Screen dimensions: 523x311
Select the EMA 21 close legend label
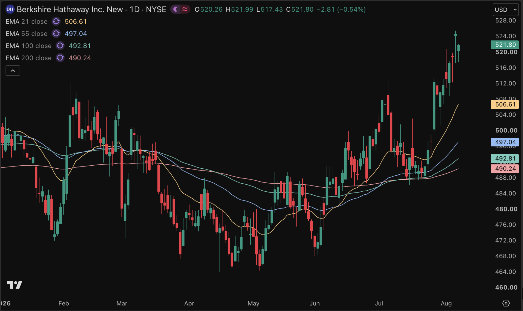27,21
